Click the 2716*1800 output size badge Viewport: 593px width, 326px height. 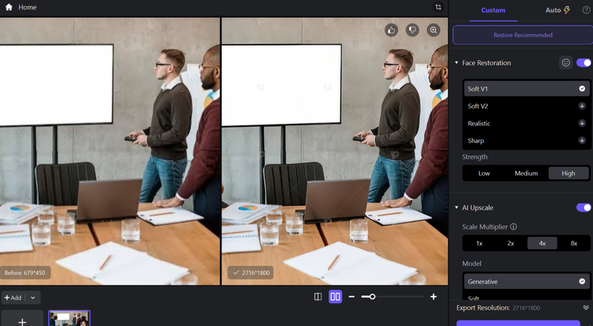[x=251, y=272]
